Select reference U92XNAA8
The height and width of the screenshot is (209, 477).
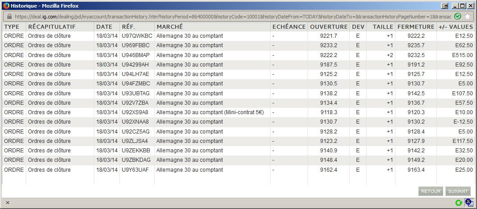click(135, 122)
